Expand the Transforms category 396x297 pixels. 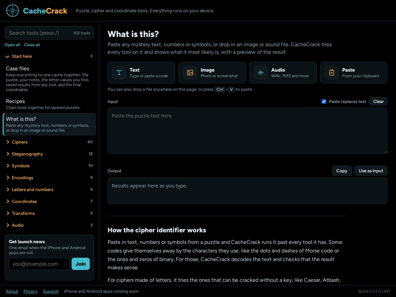click(49, 213)
